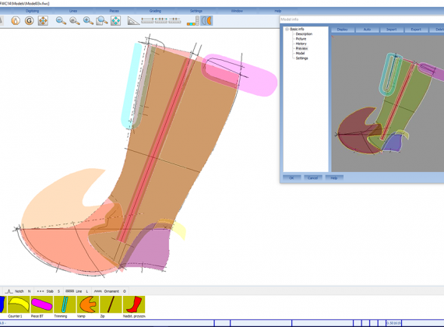Select the Ornament zigzag tool icon
The image size is (444, 327).
[x=98, y=291]
